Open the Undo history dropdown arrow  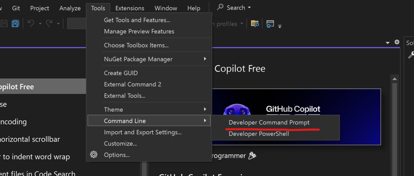click(40, 24)
